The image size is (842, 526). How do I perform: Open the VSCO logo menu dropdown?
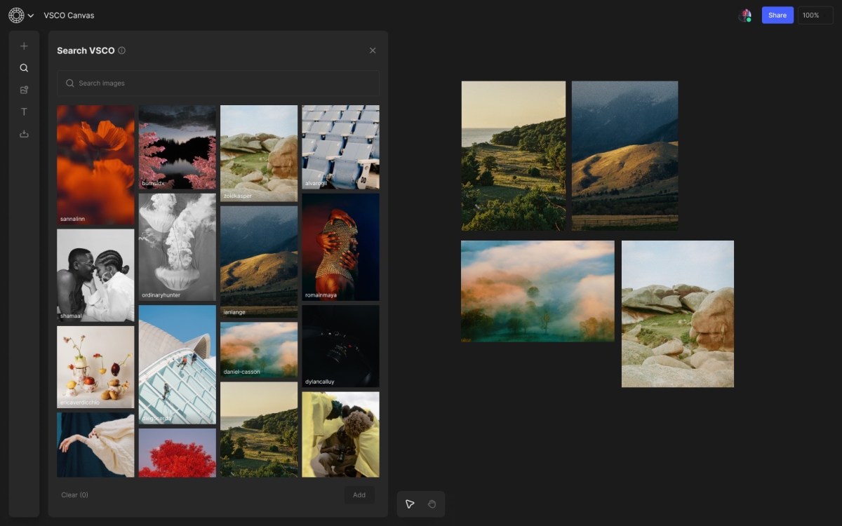(x=15, y=15)
